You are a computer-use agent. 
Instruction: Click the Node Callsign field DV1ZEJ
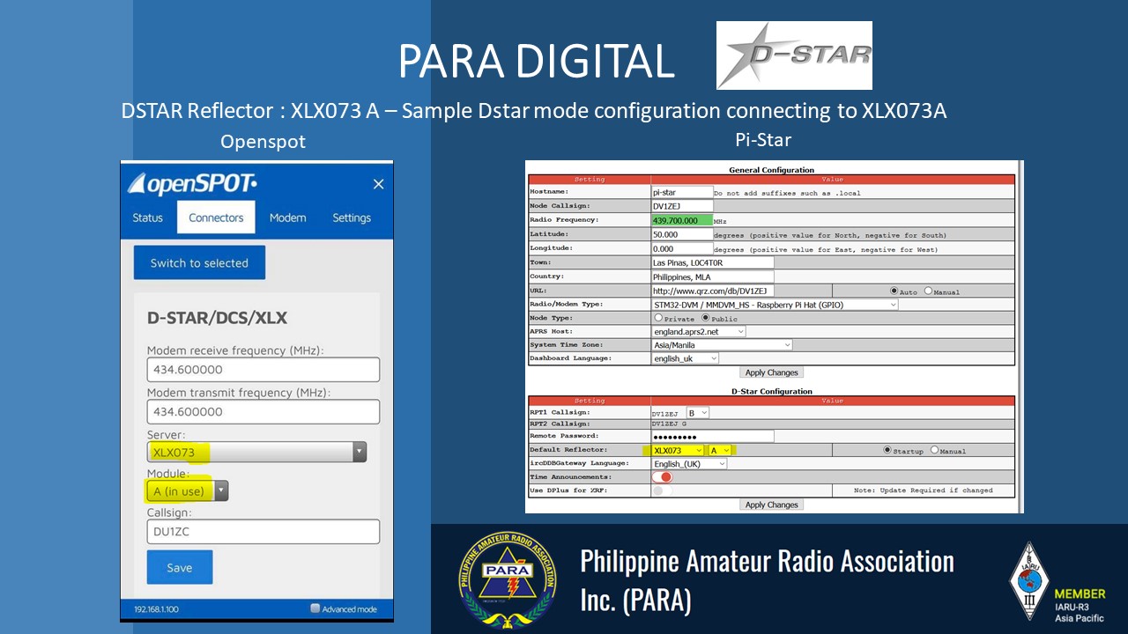pos(681,206)
